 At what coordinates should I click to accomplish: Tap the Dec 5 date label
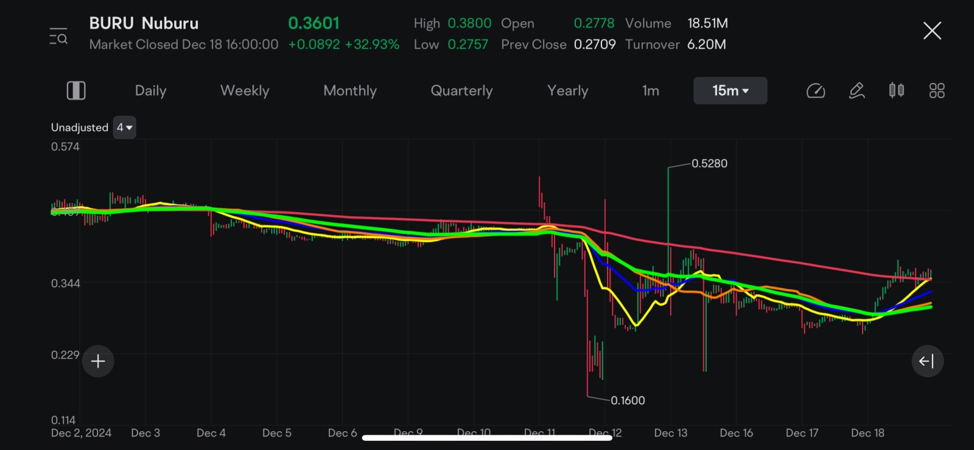click(277, 433)
